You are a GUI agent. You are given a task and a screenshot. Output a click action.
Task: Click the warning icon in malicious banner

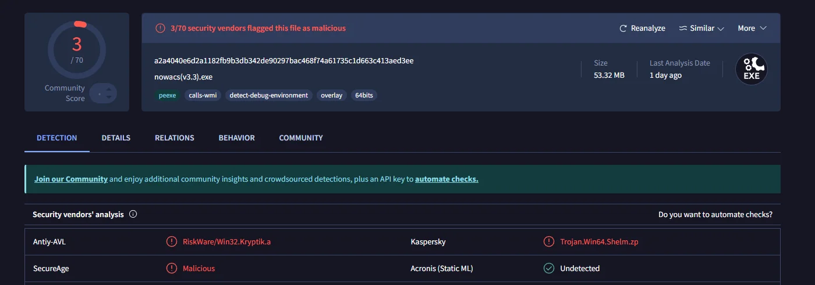click(x=160, y=28)
